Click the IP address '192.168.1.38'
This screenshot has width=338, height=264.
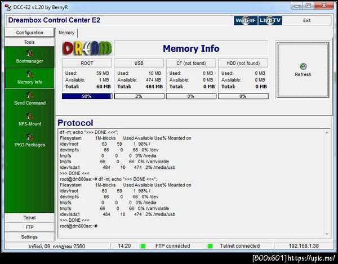304,246
